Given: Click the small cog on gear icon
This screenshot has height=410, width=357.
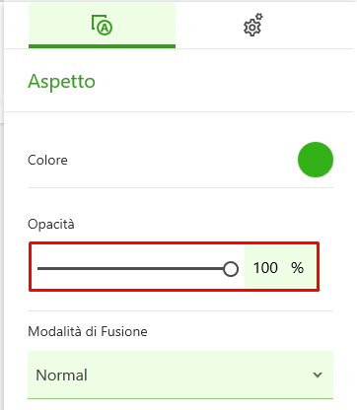Looking at the screenshot, I should point(259,17).
